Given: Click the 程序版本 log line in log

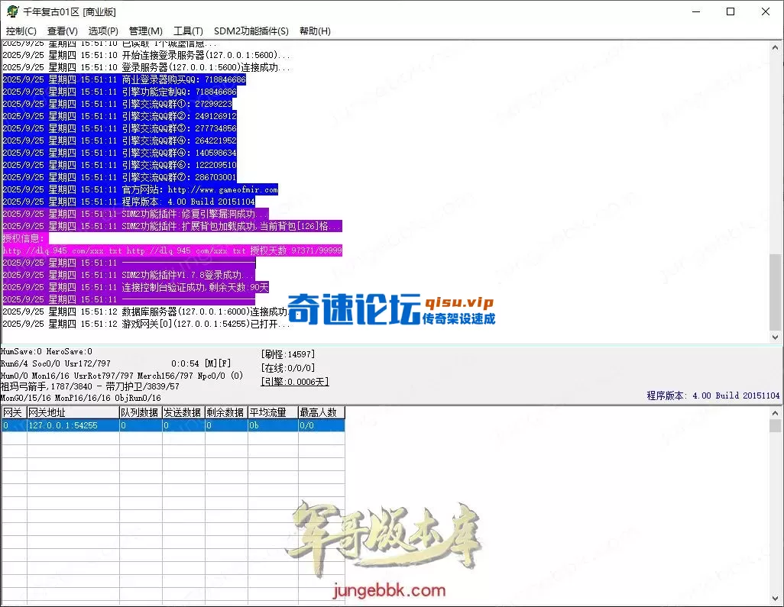Looking at the screenshot, I should [128, 202].
